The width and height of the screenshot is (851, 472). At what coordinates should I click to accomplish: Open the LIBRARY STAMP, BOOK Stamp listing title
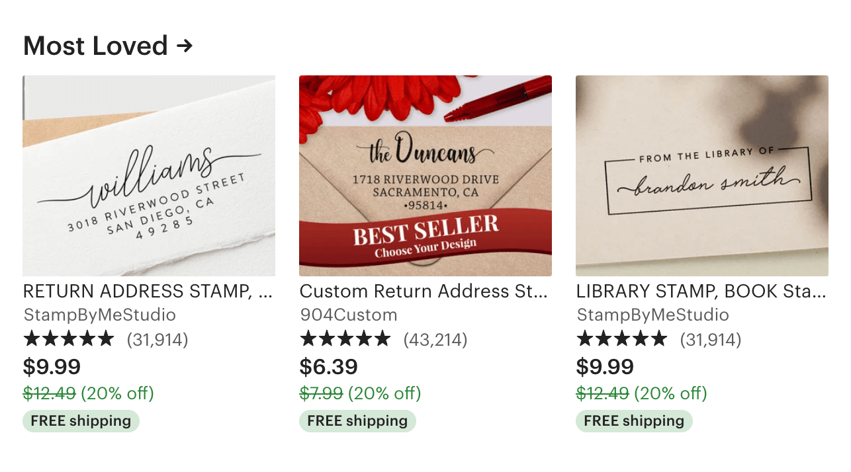pyautogui.click(x=701, y=292)
